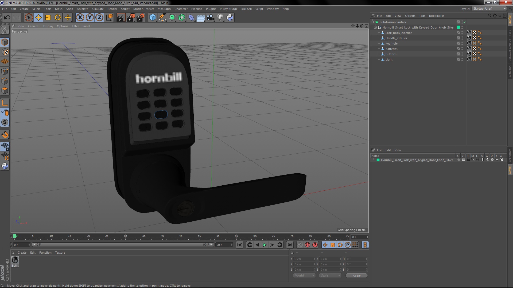Click the Record Active Objects button
Viewport: 513px width, 288px height.
300,245
